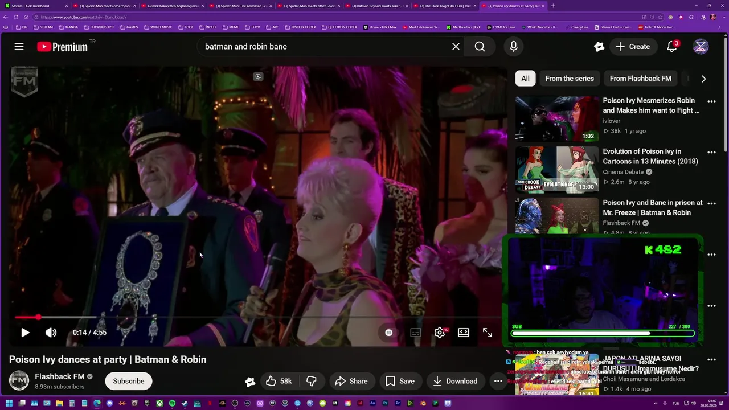Open the account avatar menu
Screen dimensions: 729x410
(701, 47)
